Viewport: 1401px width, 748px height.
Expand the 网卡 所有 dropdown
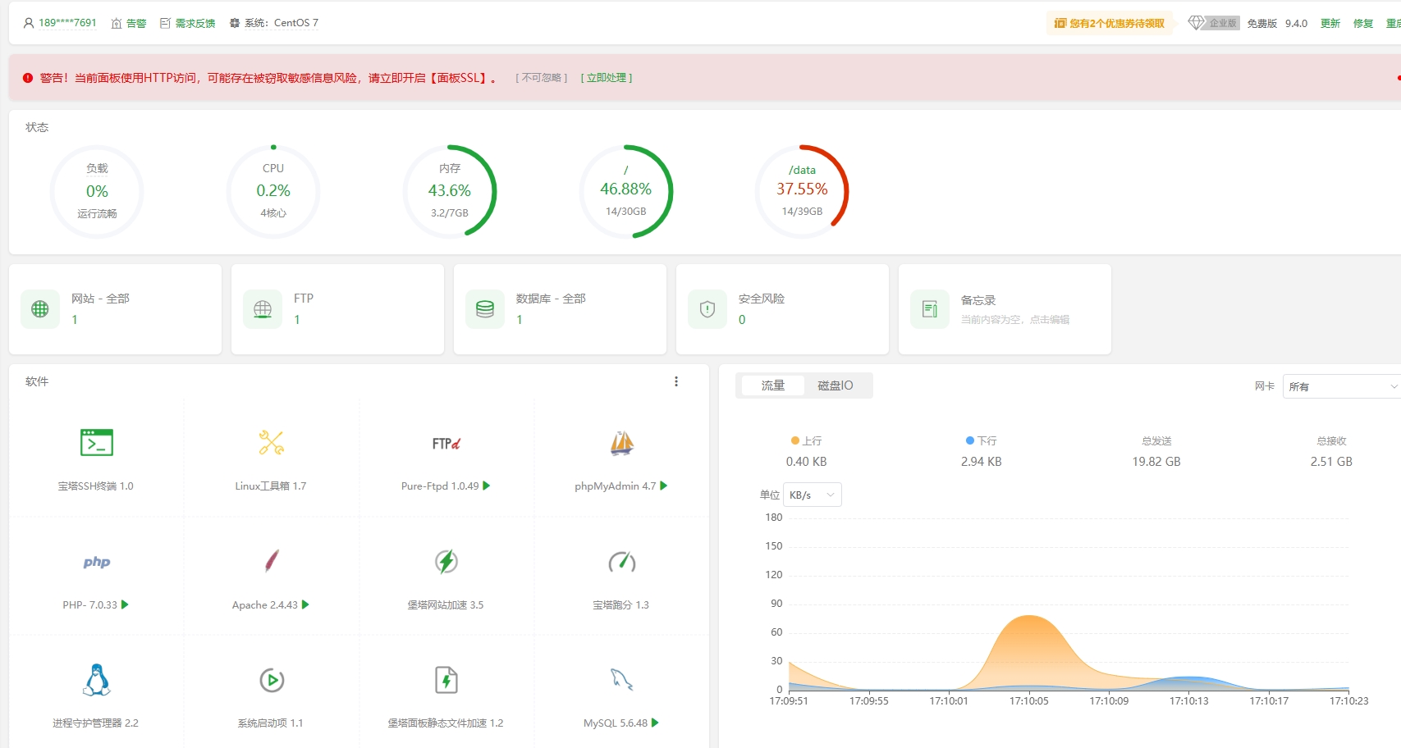point(1342,386)
